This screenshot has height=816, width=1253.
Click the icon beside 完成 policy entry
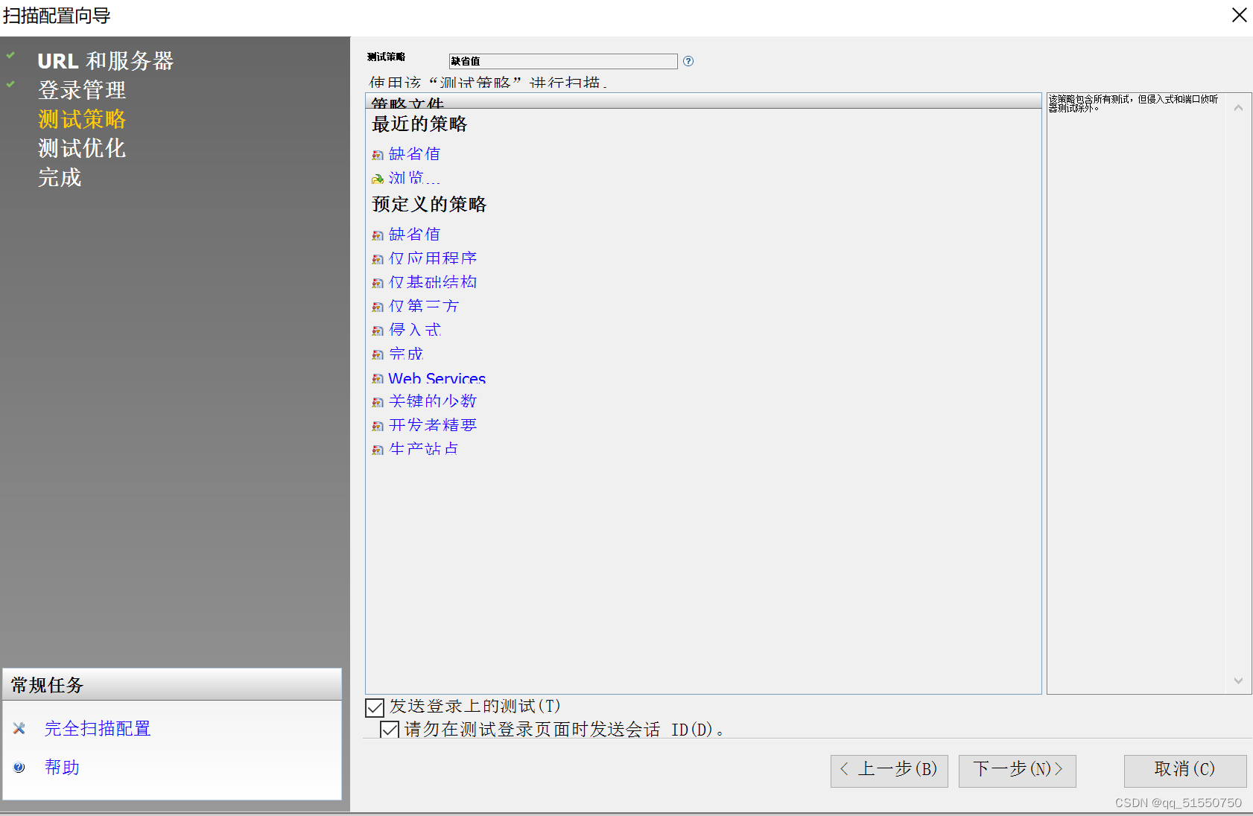(378, 354)
